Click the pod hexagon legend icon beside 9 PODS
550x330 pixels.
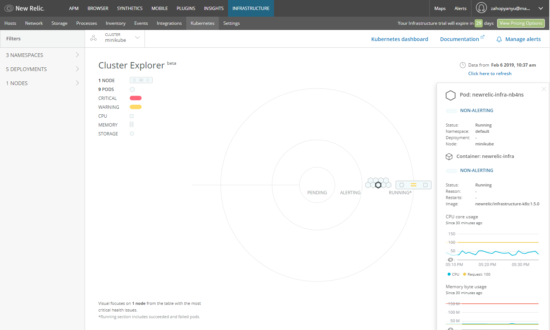tap(132, 90)
